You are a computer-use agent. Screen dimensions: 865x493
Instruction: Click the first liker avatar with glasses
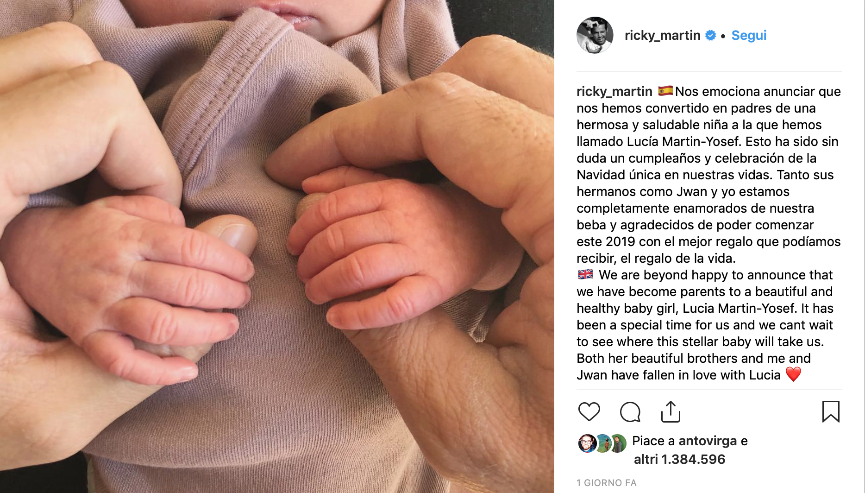pyautogui.click(x=587, y=443)
